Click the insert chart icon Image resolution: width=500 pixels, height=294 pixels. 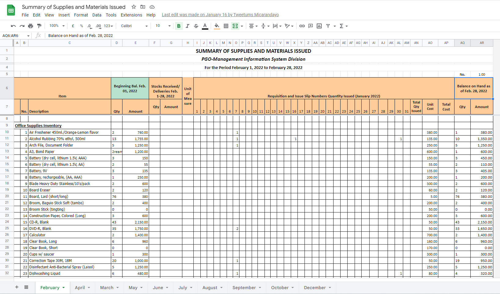pyautogui.click(x=319, y=26)
